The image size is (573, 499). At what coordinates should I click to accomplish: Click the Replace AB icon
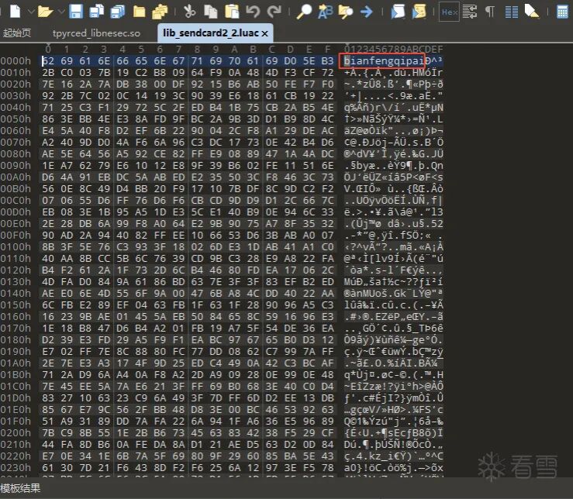point(325,12)
